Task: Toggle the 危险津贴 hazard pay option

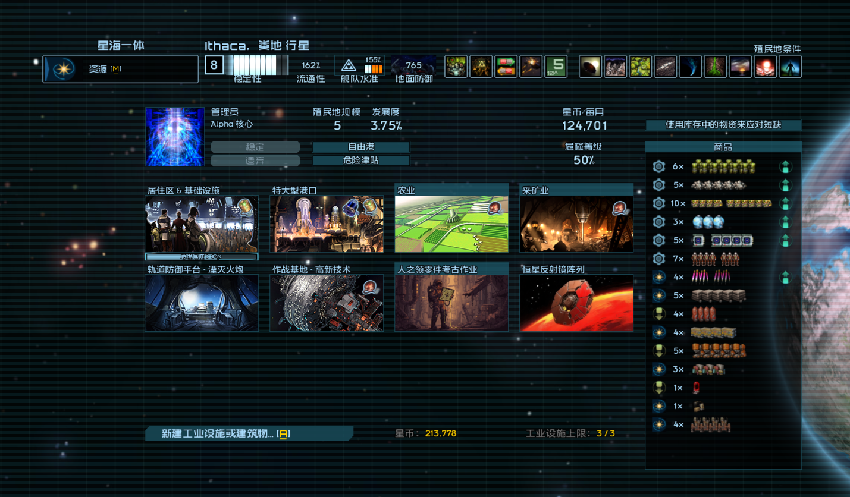Action: click(x=361, y=161)
